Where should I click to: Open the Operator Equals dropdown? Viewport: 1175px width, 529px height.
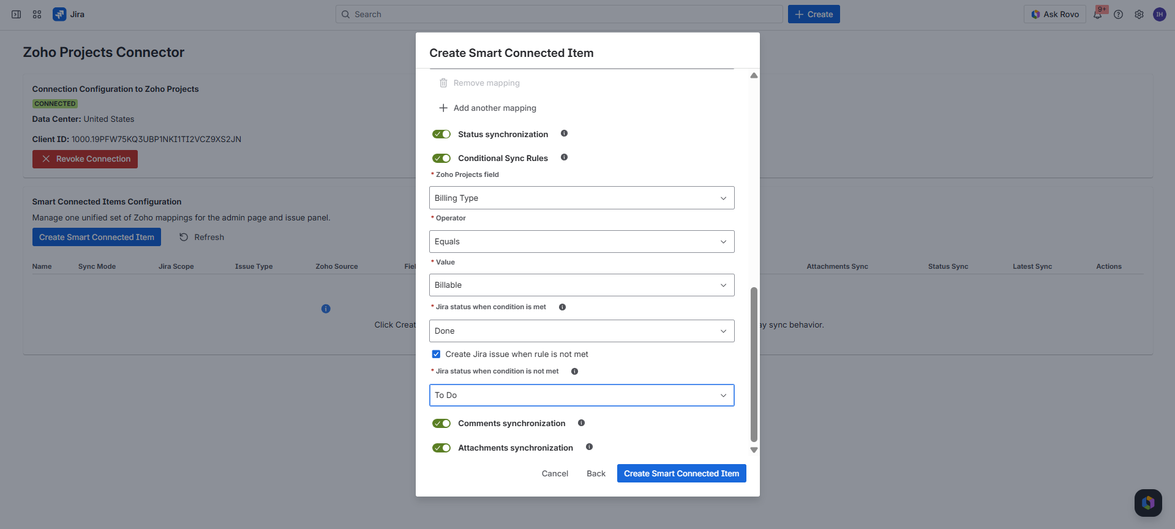point(582,241)
